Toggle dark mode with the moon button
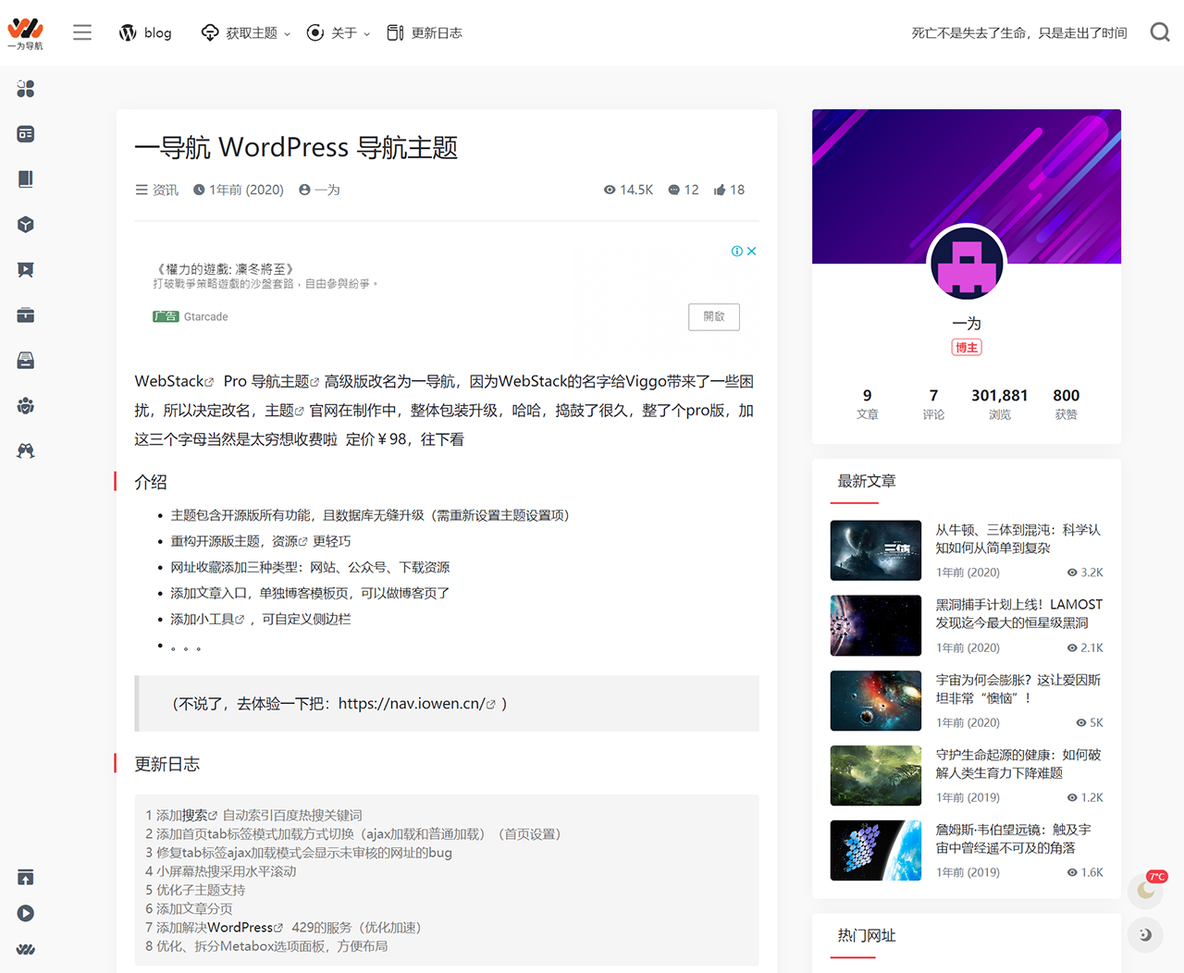Image resolution: width=1184 pixels, height=973 pixels. pyautogui.click(x=1144, y=935)
